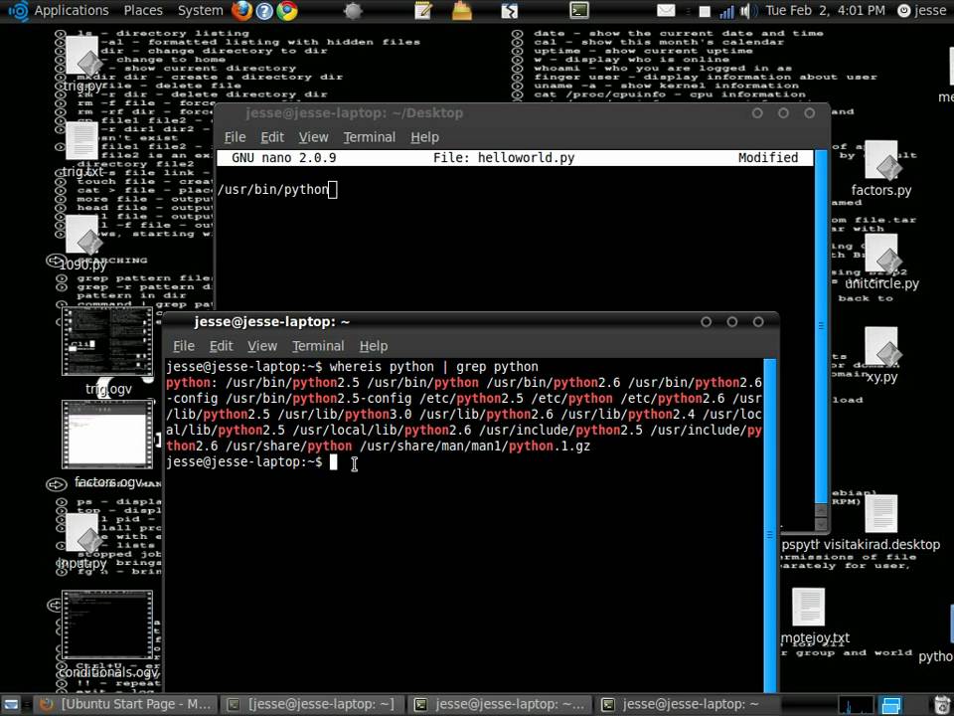Open the Applications menu
Viewport: 954px width, 716px height.
point(72,10)
